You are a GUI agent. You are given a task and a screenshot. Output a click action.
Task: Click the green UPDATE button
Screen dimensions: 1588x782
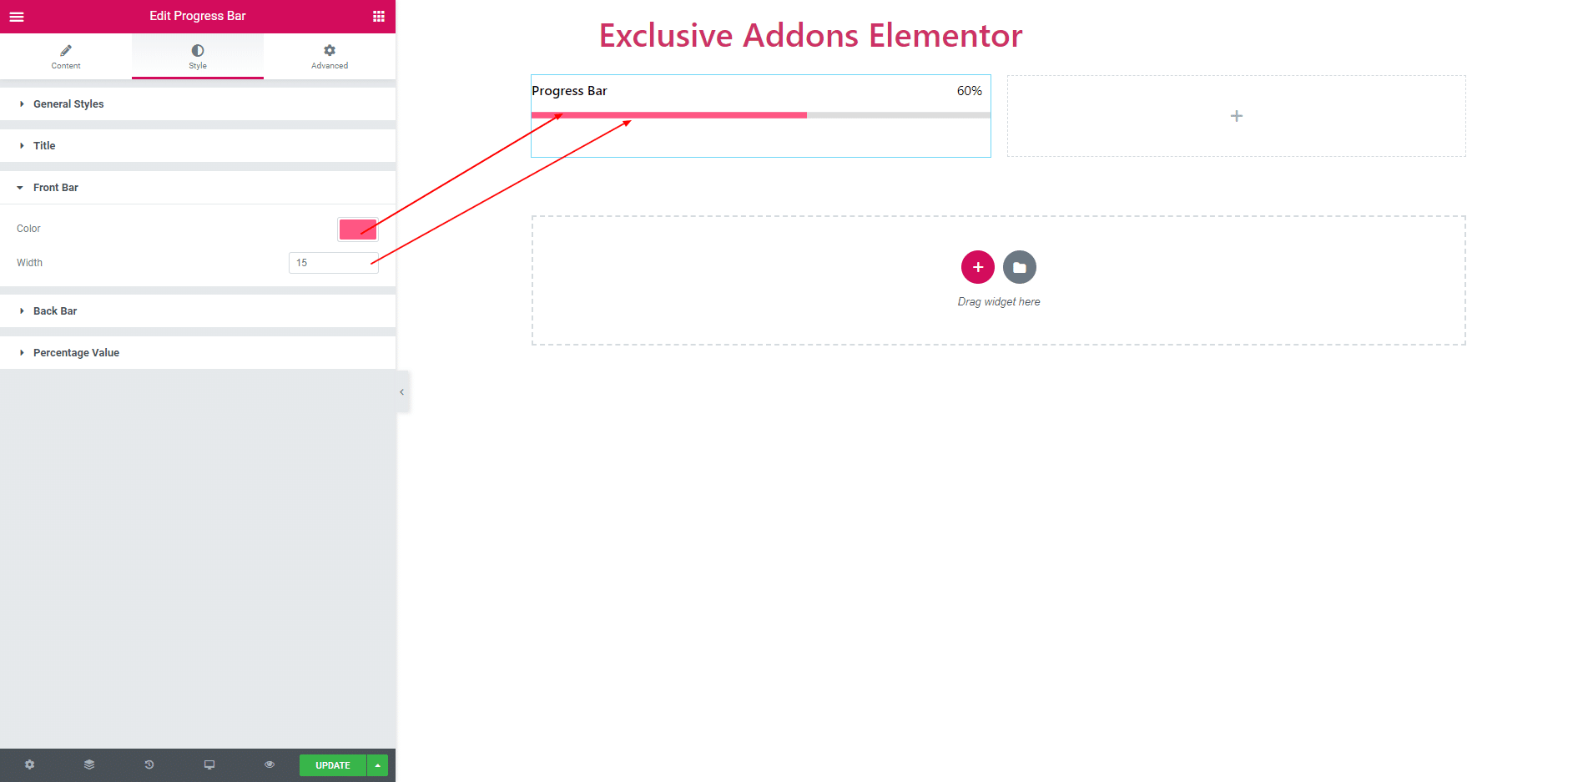[333, 765]
